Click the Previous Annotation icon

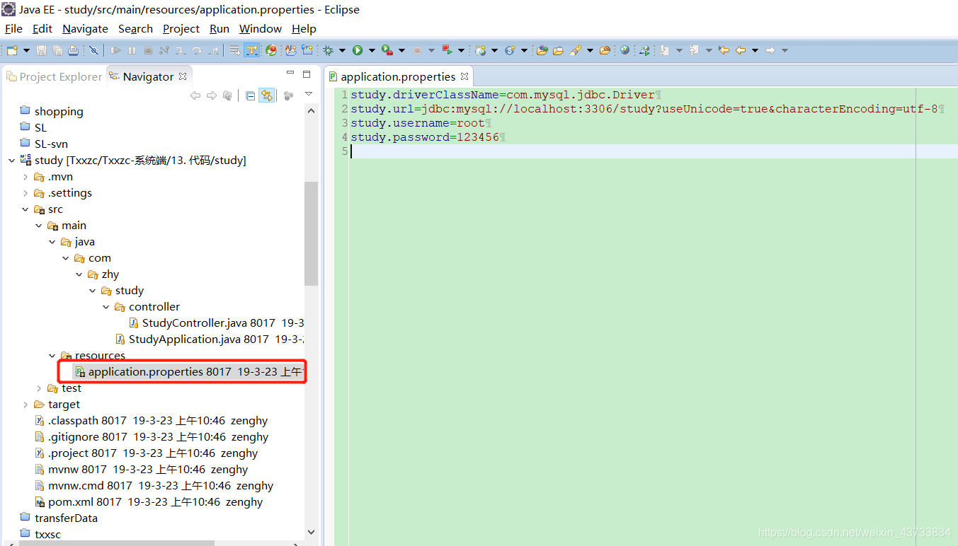point(694,50)
